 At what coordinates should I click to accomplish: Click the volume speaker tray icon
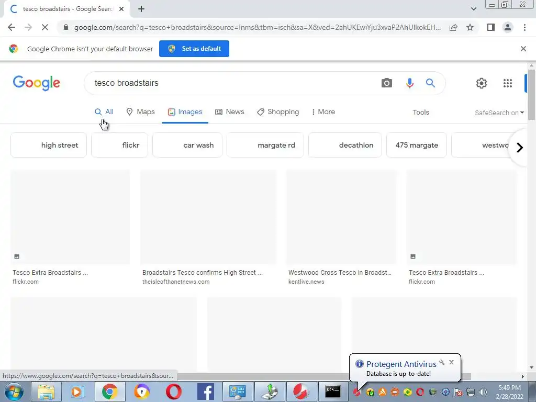[x=483, y=392]
